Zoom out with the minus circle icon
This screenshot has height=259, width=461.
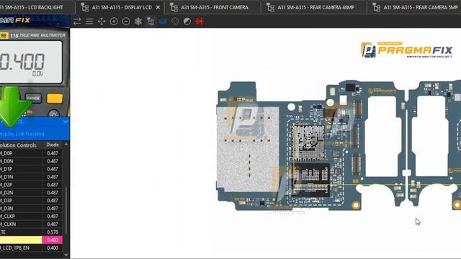(x=126, y=22)
